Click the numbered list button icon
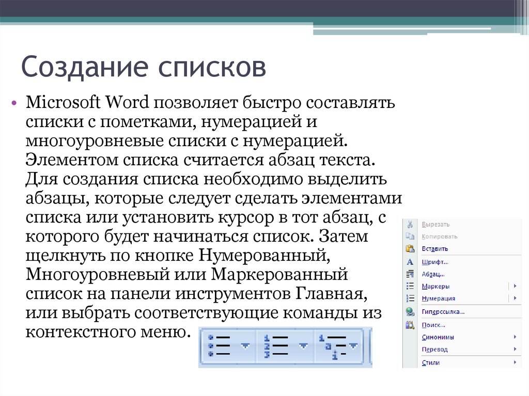Screen dimensions: 529x396 click(x=276, y=345)
